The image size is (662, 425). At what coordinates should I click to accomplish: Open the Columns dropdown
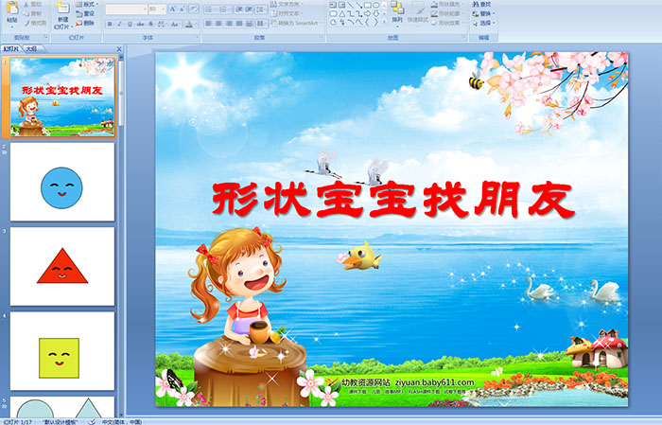262,24
